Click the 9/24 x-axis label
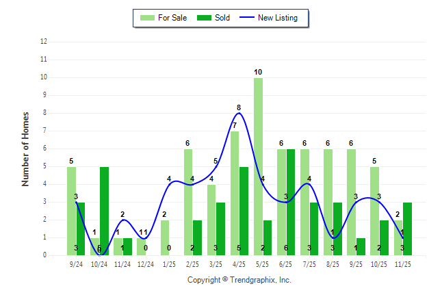442x297 pixels. [77, 263]
